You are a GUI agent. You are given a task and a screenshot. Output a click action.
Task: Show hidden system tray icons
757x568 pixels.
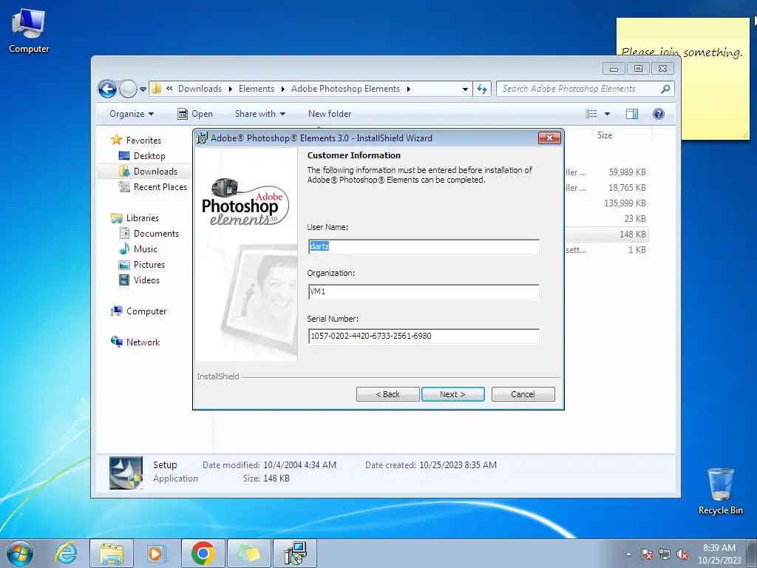pyautogui.click(x=628, y=554)
